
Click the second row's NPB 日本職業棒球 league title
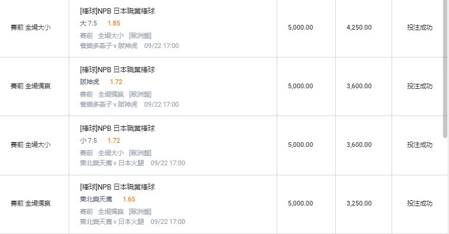pyautogui.click(x=117, y=70)
